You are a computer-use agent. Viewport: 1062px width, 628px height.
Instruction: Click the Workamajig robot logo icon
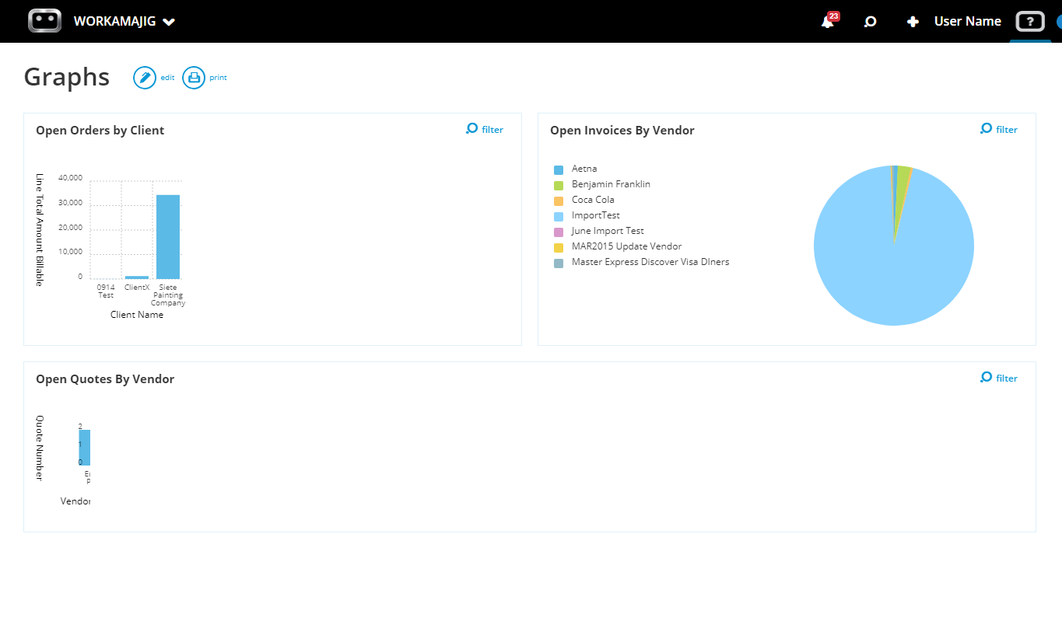point(44,21)
